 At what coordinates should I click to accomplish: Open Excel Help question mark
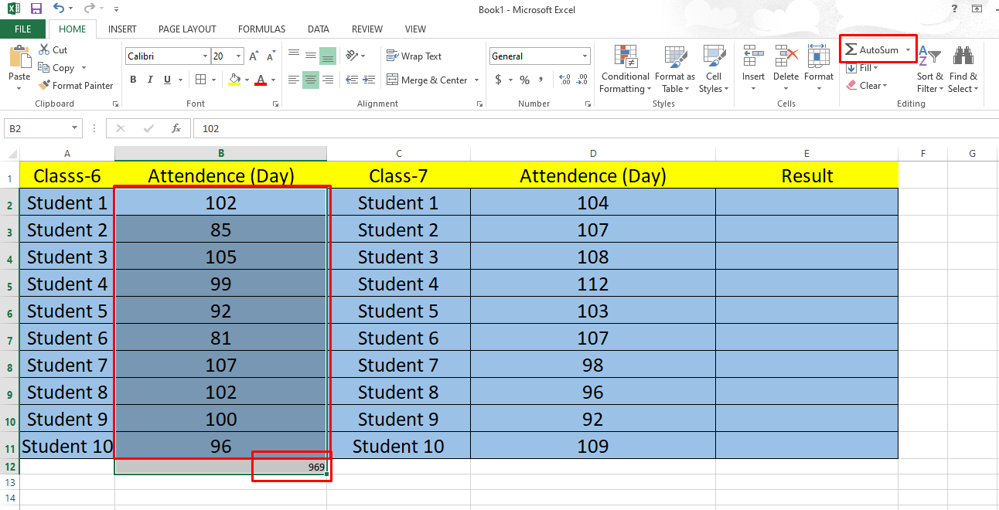955,8
